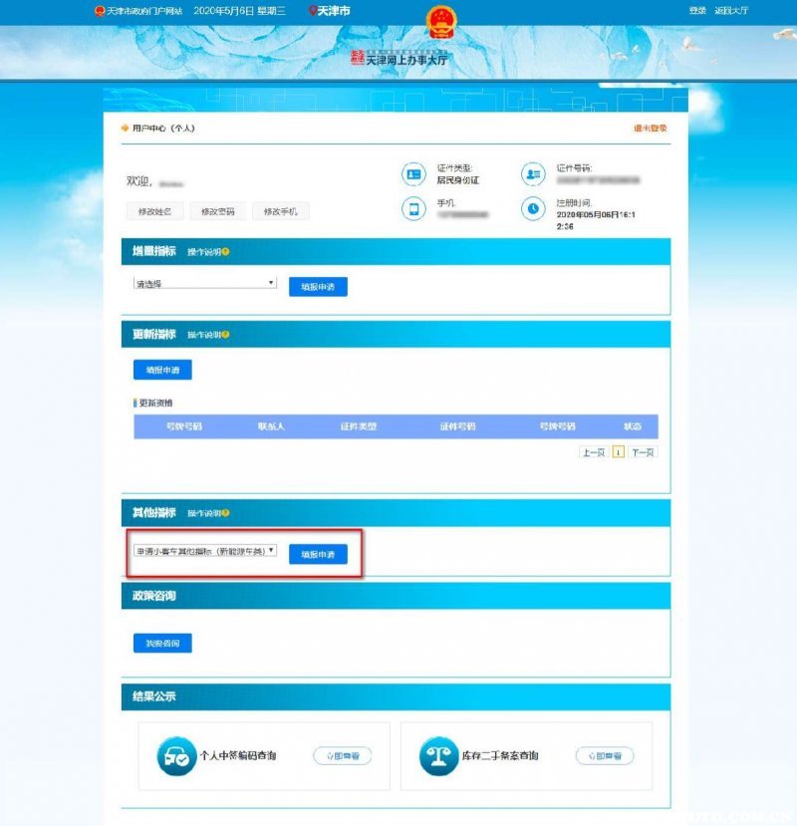Screen dimensions: 797x826
Task: Open the 操作说明 help icon beside 增量指标
Action: click(x=225, y=252)
